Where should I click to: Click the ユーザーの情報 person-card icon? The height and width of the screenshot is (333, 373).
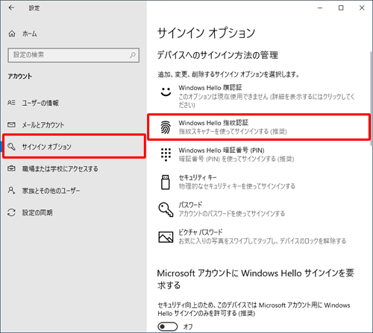click(x=11, y=103)
